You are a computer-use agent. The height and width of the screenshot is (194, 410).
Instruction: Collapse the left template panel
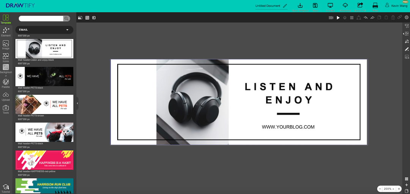click(77, 104)
